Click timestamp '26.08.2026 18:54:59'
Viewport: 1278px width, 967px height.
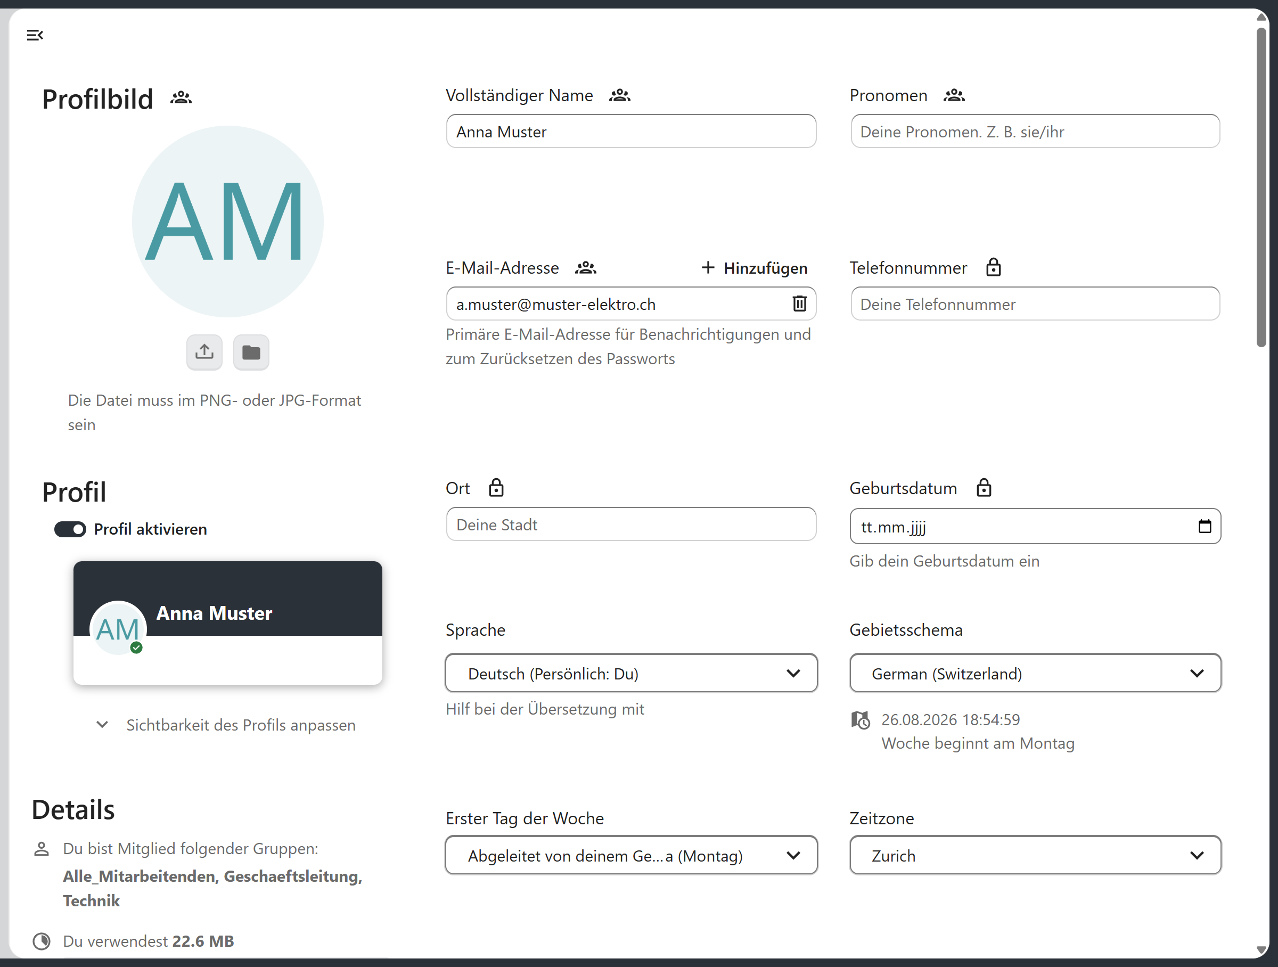951,720
